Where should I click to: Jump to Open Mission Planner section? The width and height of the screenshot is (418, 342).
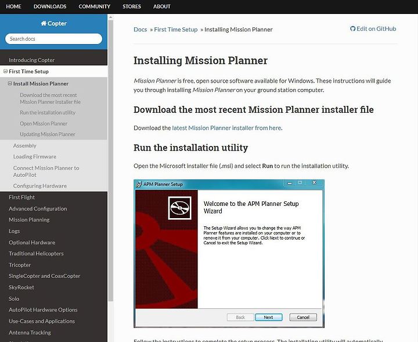[44, 124]
